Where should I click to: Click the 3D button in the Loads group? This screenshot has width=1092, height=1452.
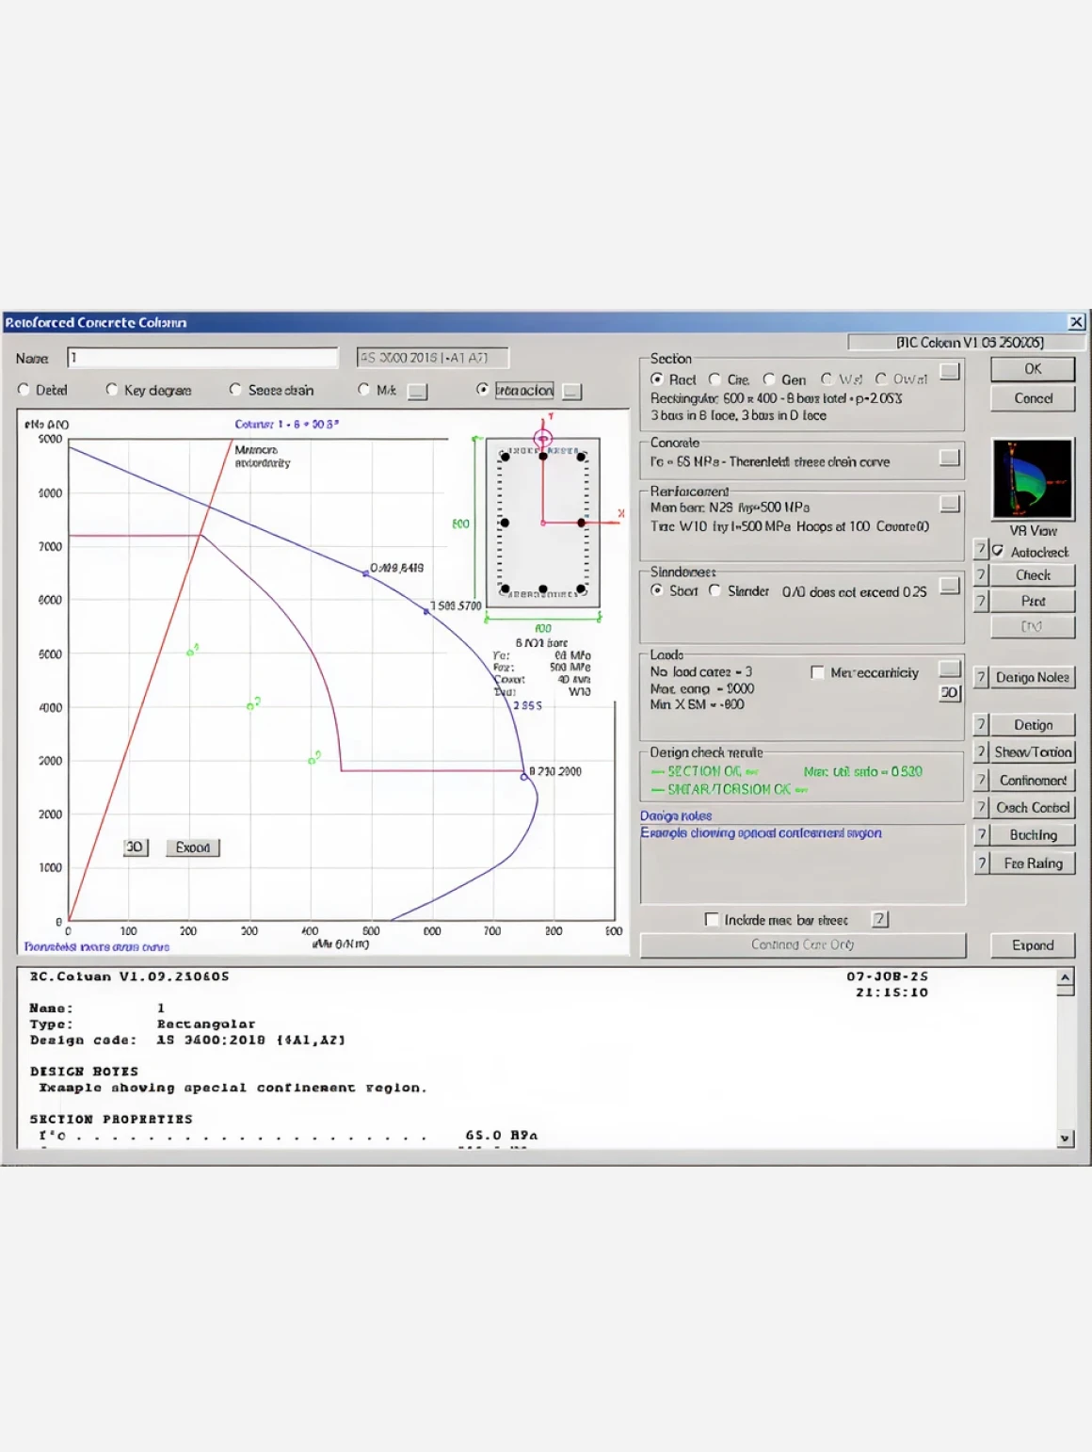pyautogui.click(x=949, y=692)
